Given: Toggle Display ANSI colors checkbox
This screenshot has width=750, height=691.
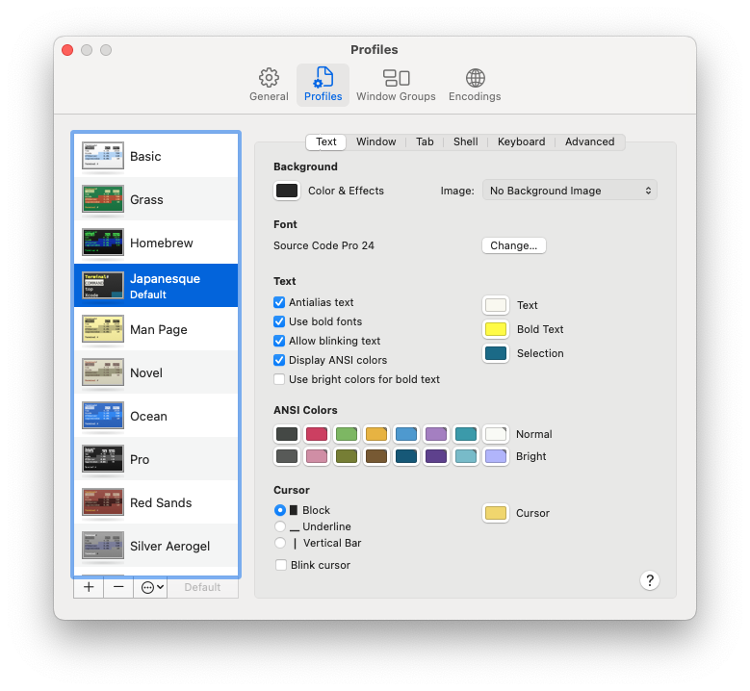Looking at the screenshot, I should point(279,360).
